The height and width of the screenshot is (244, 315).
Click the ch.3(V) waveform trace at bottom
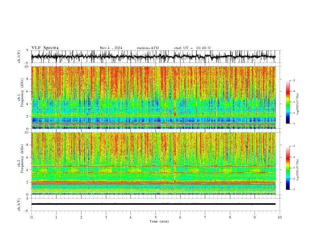tap(154, 204)
